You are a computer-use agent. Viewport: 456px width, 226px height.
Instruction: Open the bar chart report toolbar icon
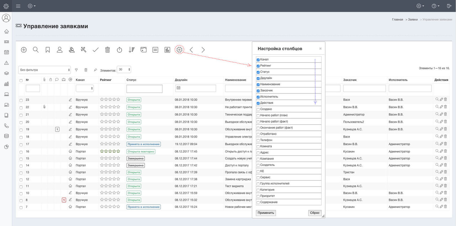click(167, 50)
